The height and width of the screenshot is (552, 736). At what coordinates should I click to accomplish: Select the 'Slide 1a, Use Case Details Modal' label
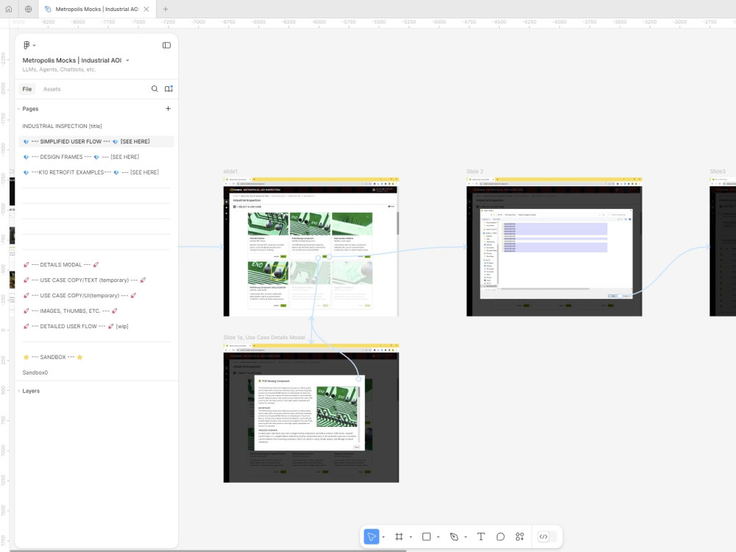(x=263, y=338)
